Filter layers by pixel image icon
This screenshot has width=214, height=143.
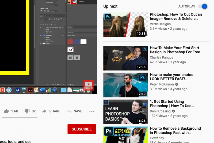pyautogui.click(x=50, y=19)
